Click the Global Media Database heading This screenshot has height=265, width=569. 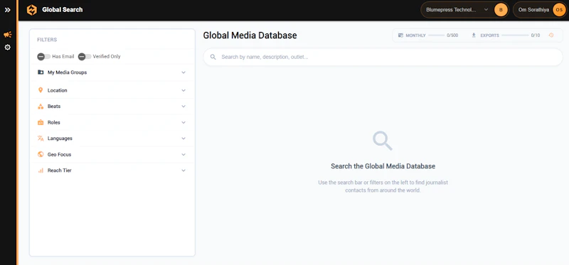pos(250,36)
